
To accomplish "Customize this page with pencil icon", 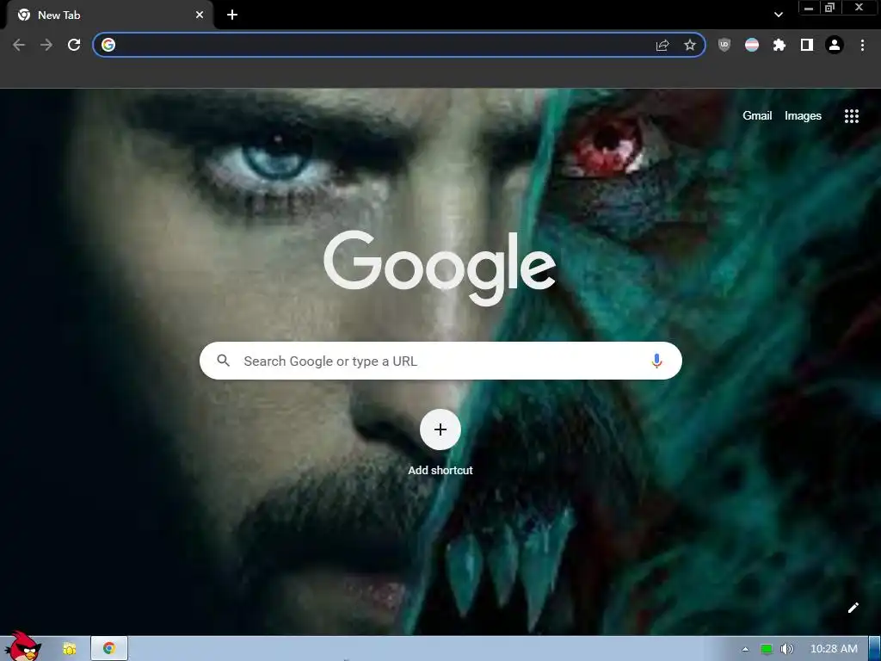I will 853,608.
